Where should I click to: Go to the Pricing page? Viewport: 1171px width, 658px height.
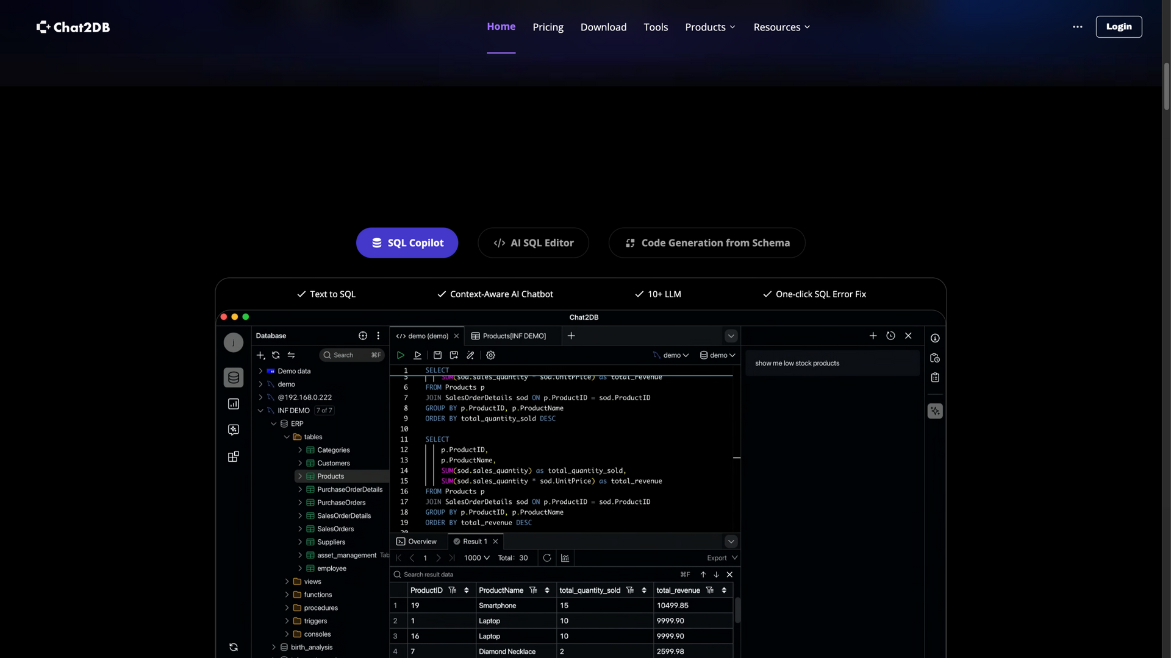point(548,27)
